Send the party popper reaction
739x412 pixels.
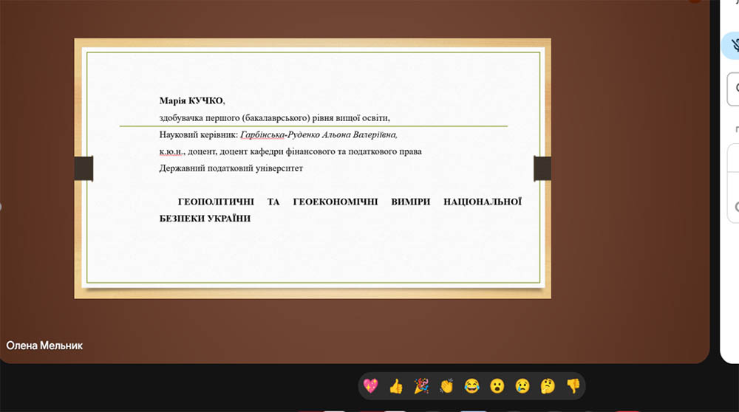click(x=421, y=385)
